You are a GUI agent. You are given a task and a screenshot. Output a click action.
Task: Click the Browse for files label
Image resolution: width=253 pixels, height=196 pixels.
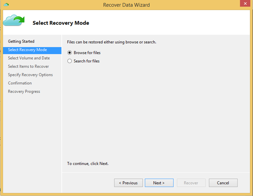click(87, 53)
